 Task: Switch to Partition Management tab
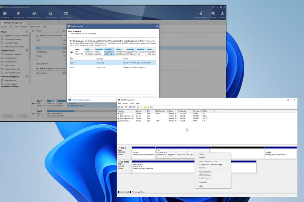[x=13, y=23]
